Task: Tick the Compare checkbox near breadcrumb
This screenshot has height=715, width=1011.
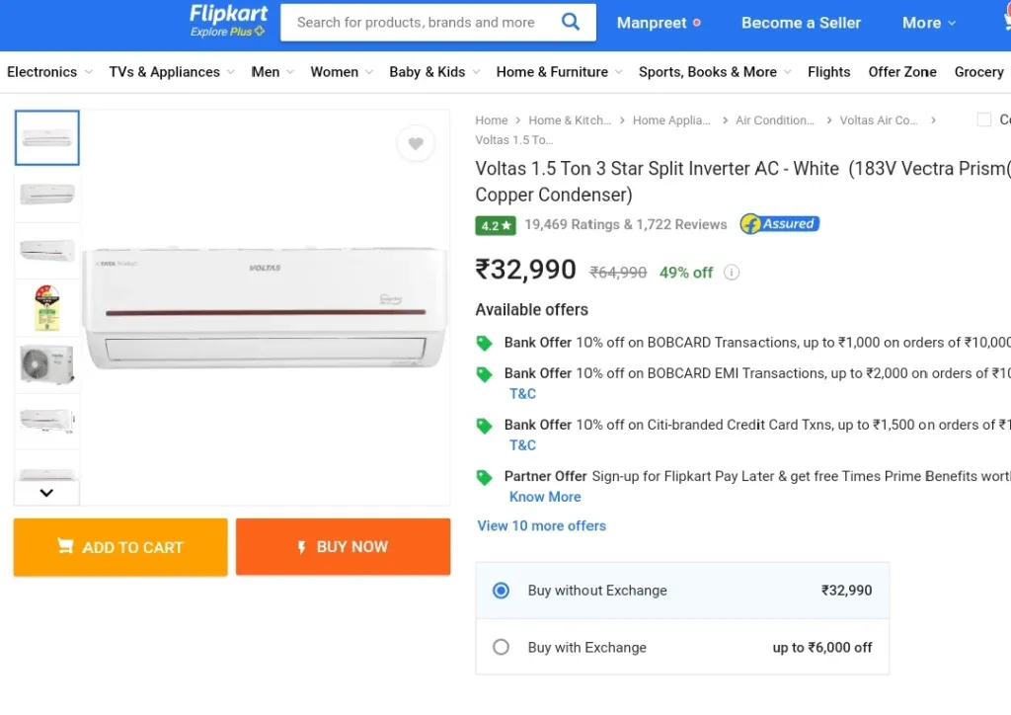Action: coord(984,119)
